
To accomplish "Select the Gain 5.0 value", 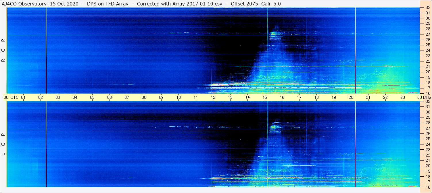I will tap(271, 4).
